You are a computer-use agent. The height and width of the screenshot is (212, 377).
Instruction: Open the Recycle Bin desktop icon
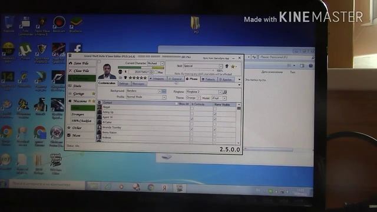coord(9,24)
